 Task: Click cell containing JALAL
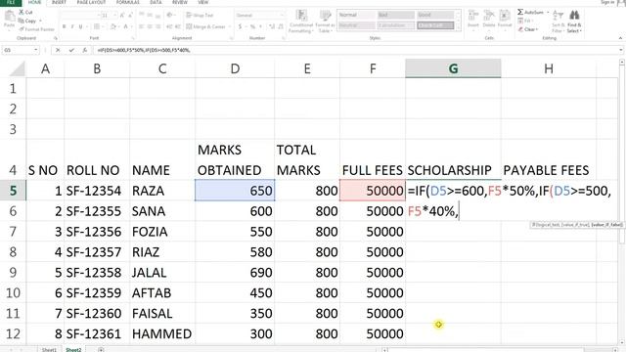point(162,273)
